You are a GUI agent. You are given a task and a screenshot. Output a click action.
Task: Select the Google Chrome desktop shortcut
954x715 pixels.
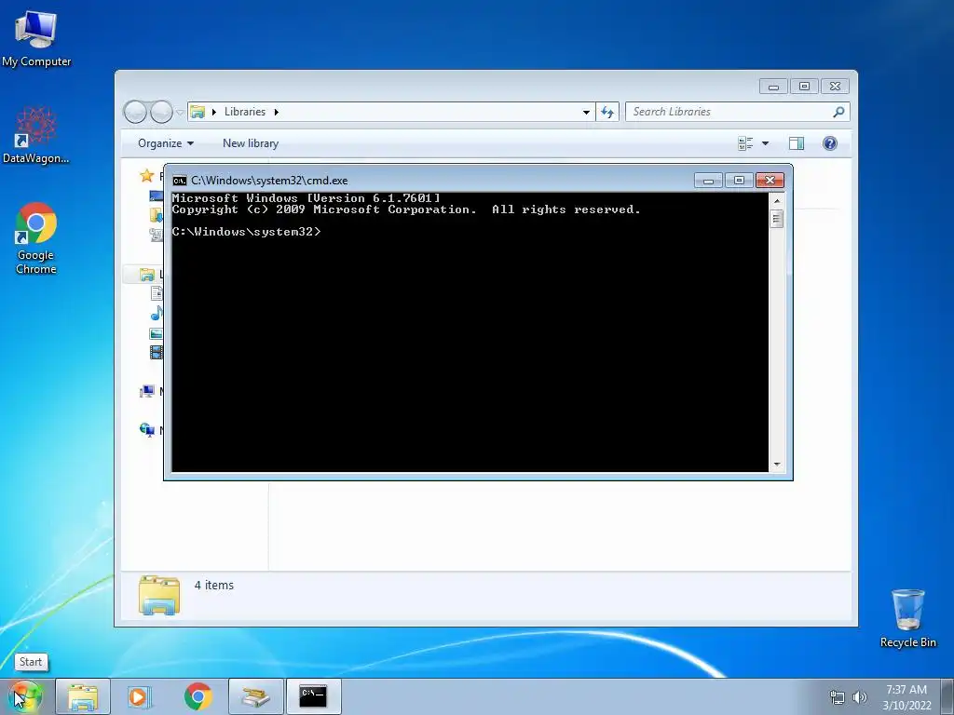pyautogui.click(x=36, y=238)
